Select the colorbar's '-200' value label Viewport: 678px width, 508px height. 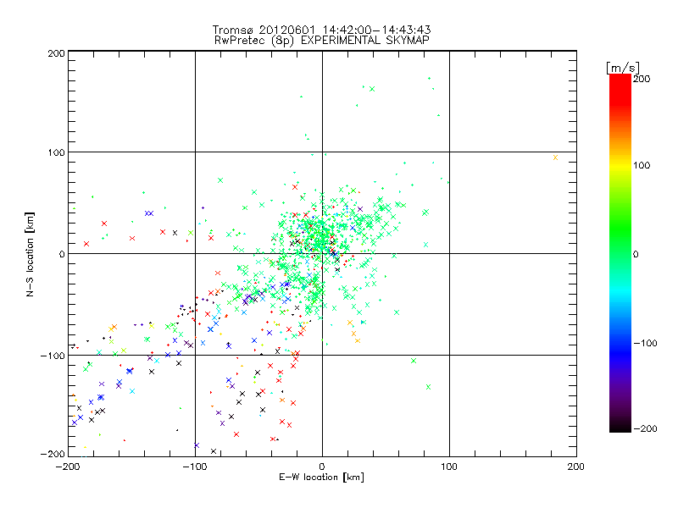(x=645, y=428)
